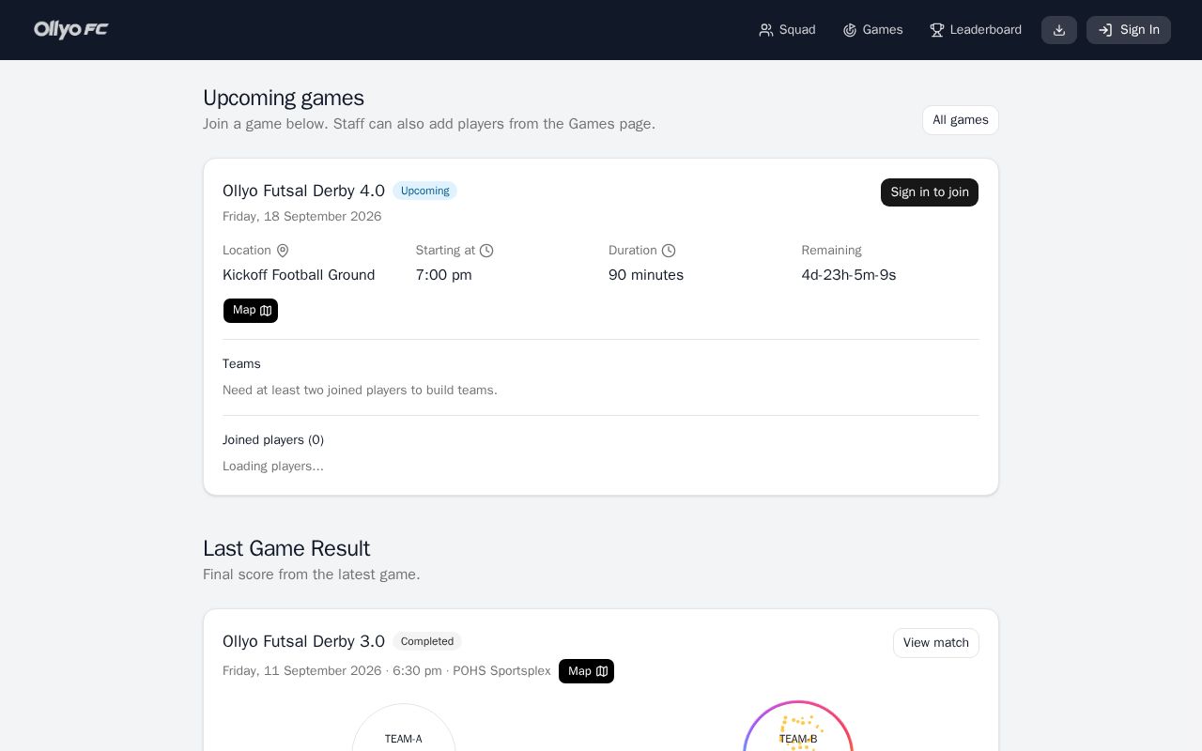
Task: Click the Ollyo FC logo
Action: (71, 30)
